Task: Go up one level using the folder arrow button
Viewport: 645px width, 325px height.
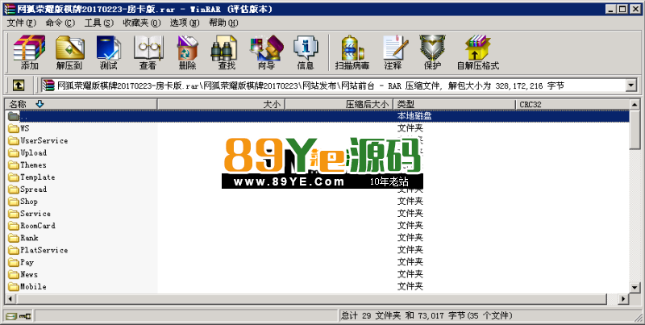Action: pos(19,85)
